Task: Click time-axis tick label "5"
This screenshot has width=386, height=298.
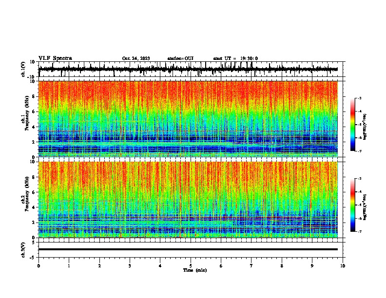Action: click(191, 266)
